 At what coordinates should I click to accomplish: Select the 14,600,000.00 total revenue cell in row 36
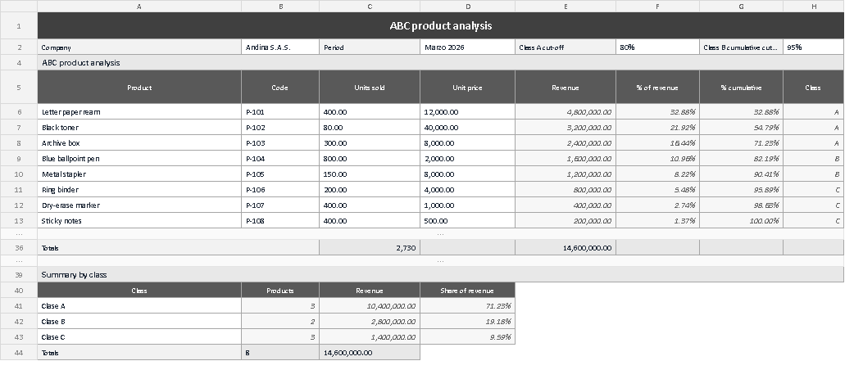point(566,247)
